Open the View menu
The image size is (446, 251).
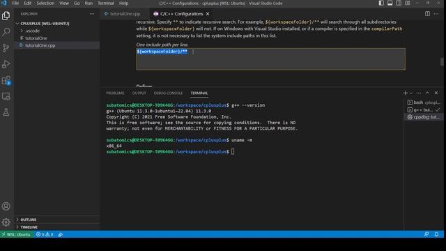click(x=64, y=3)
